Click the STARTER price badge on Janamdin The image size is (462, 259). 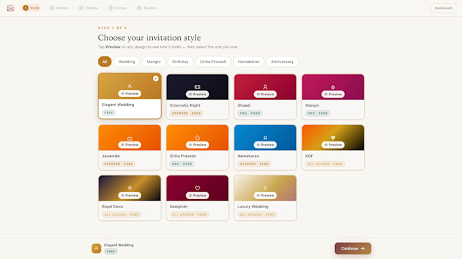[x=118, y=164]
